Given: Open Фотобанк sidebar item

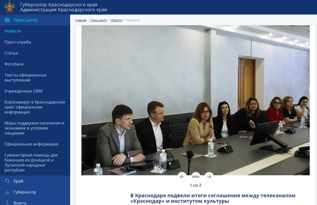Looking at the screenshot, I should [14, 64].
